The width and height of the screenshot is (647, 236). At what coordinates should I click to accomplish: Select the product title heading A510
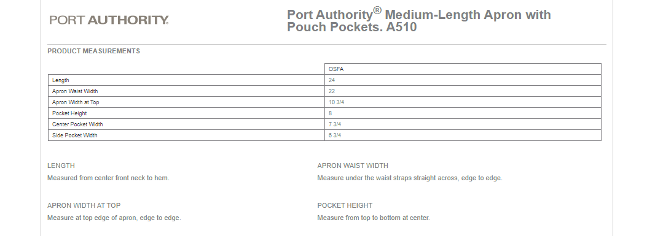419,20
